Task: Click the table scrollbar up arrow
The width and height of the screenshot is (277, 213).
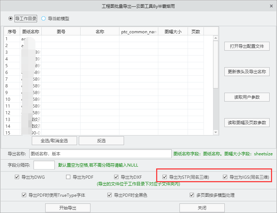Action: tap(216, 38)
